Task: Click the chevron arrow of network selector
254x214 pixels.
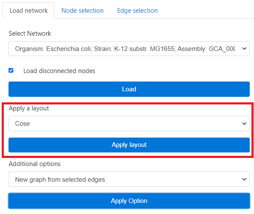Action: pos(244,48)
